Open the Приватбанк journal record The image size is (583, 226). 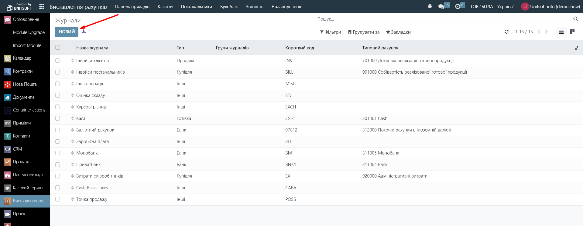88,165
